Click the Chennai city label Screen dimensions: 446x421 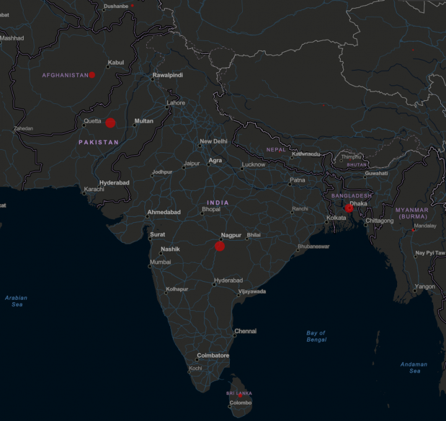coord(246,331)
